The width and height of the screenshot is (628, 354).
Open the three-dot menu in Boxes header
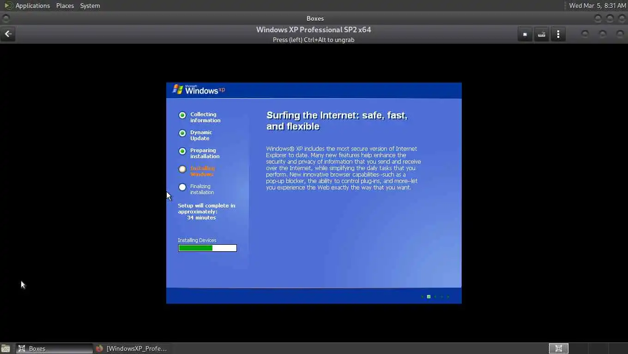tap(558, 34)
